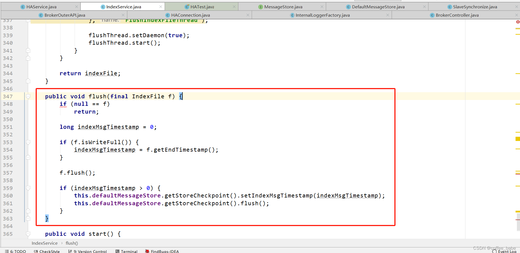Open the FindBugs-IDEA tool window

click(162, 251)
